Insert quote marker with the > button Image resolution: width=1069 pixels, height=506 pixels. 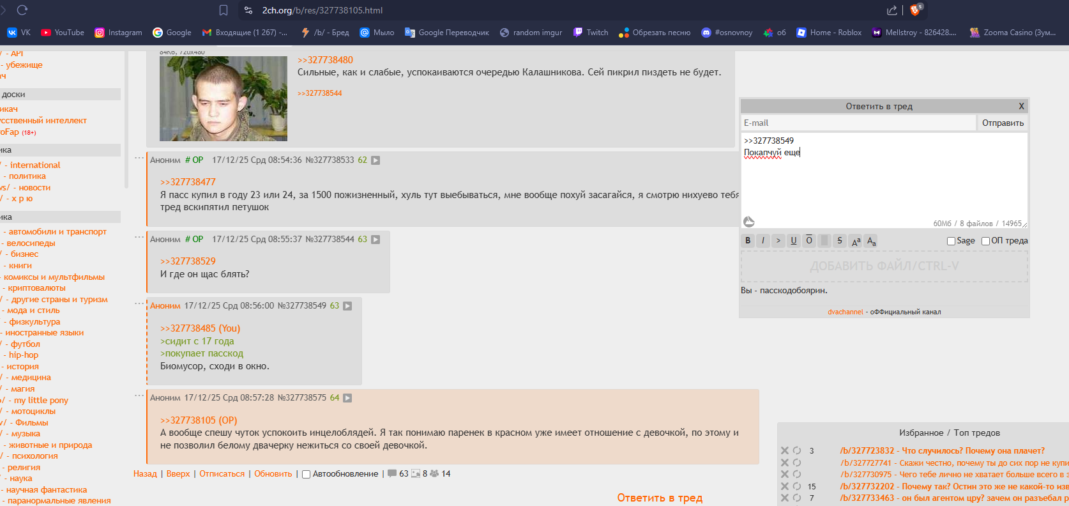(x=778, y=241)
